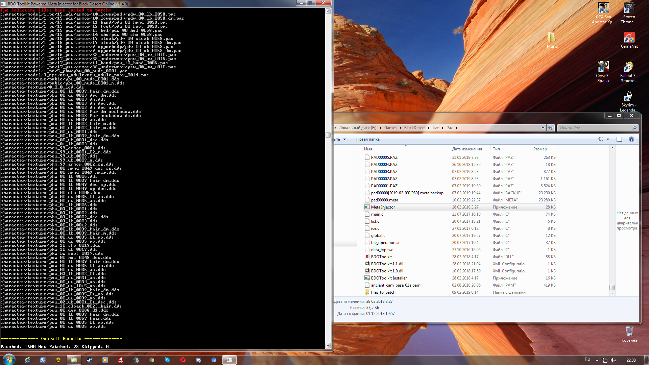Expand the arrow after the Paz breadcrumb
This screenshot has height=365, width=649.
456,128
